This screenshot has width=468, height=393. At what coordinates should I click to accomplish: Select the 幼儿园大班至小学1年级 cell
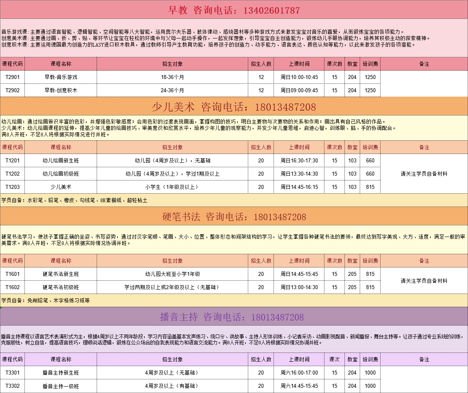(x=172, y=274)
